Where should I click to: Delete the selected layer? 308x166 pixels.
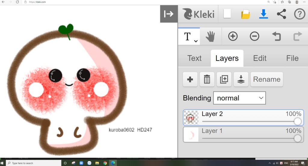coord(207,79)
